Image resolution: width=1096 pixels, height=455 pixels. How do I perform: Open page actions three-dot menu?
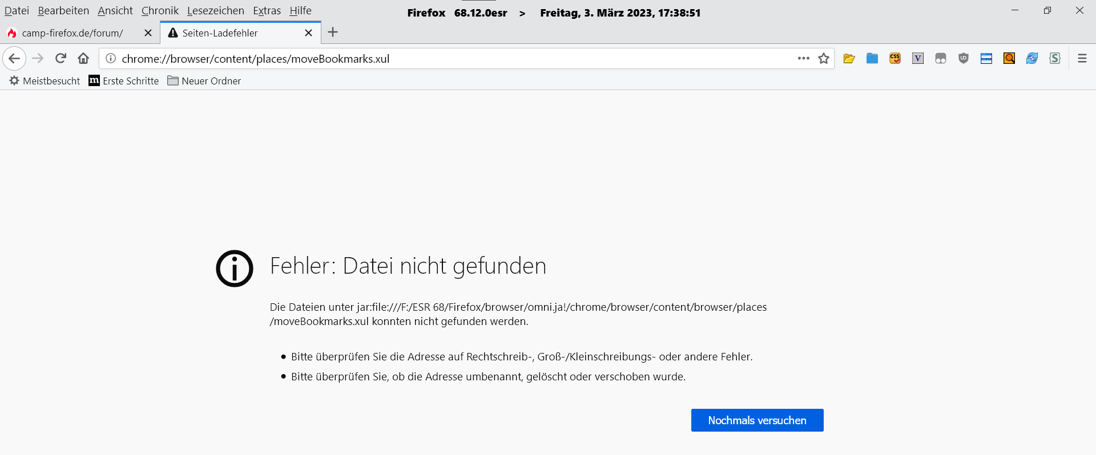point(804,58)
